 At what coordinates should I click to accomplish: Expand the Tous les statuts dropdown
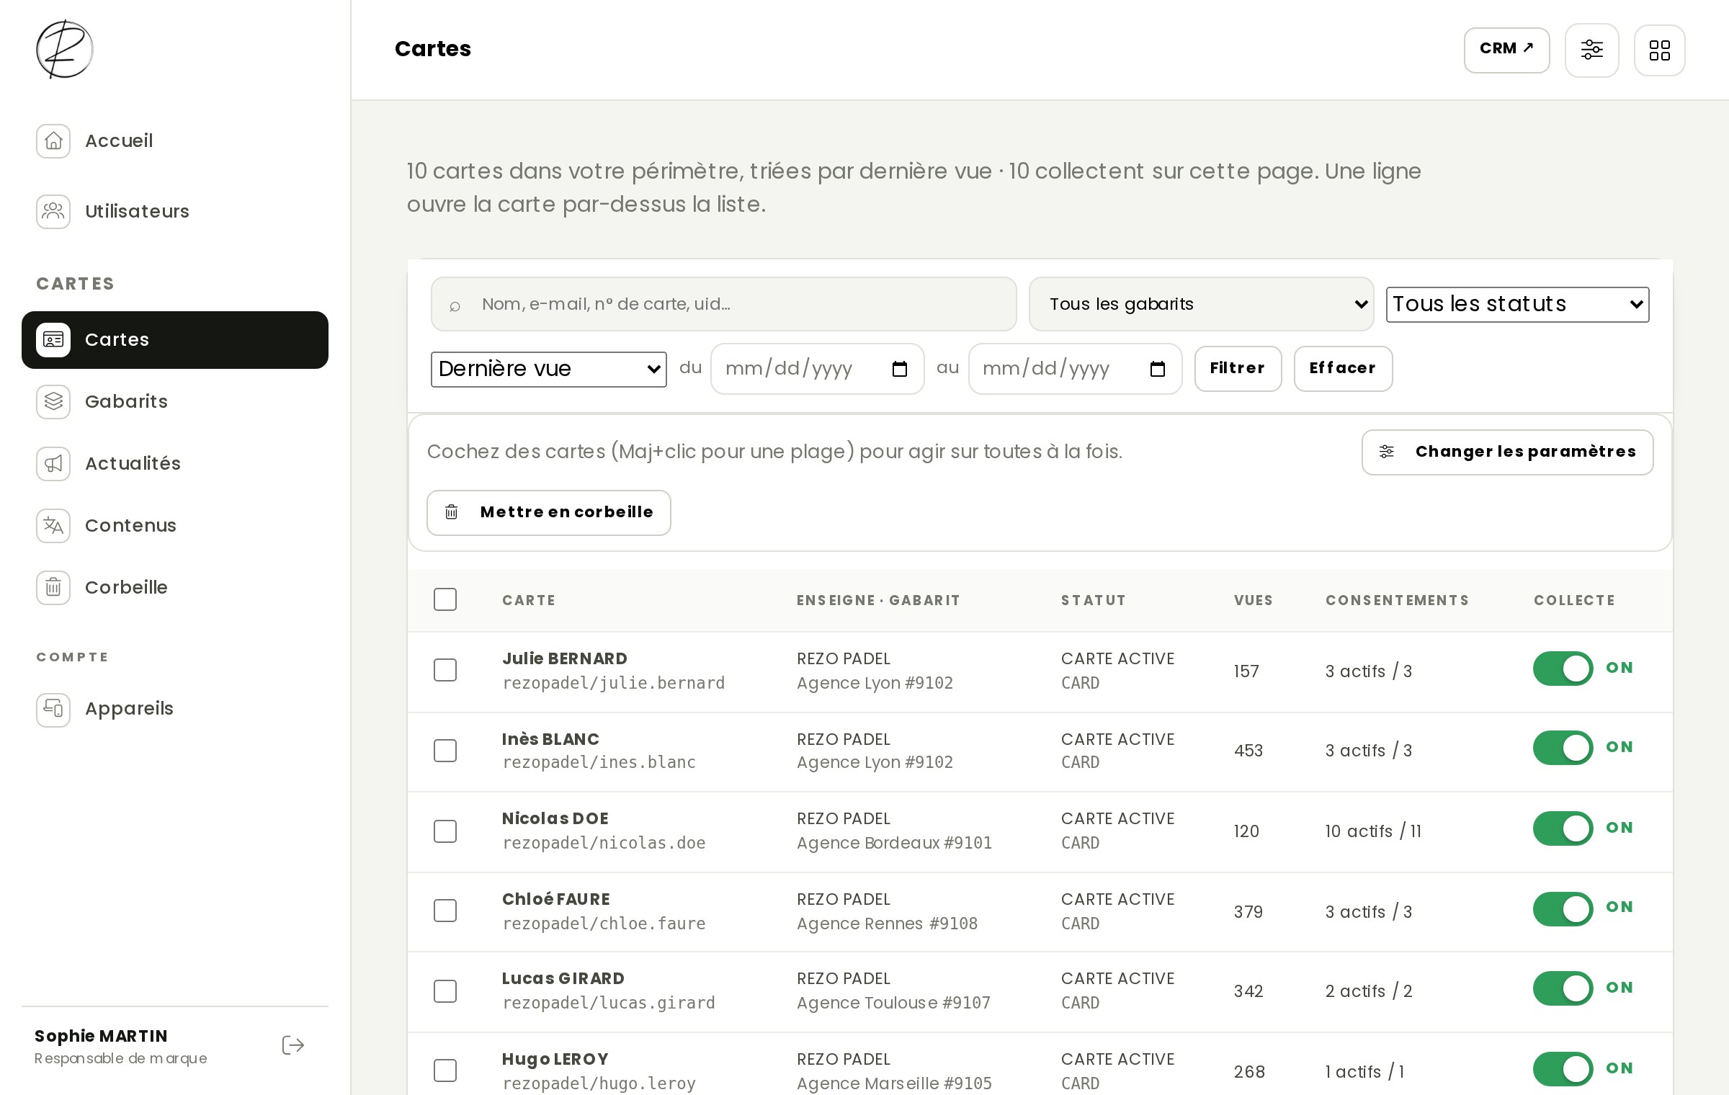click(1517, 304)
